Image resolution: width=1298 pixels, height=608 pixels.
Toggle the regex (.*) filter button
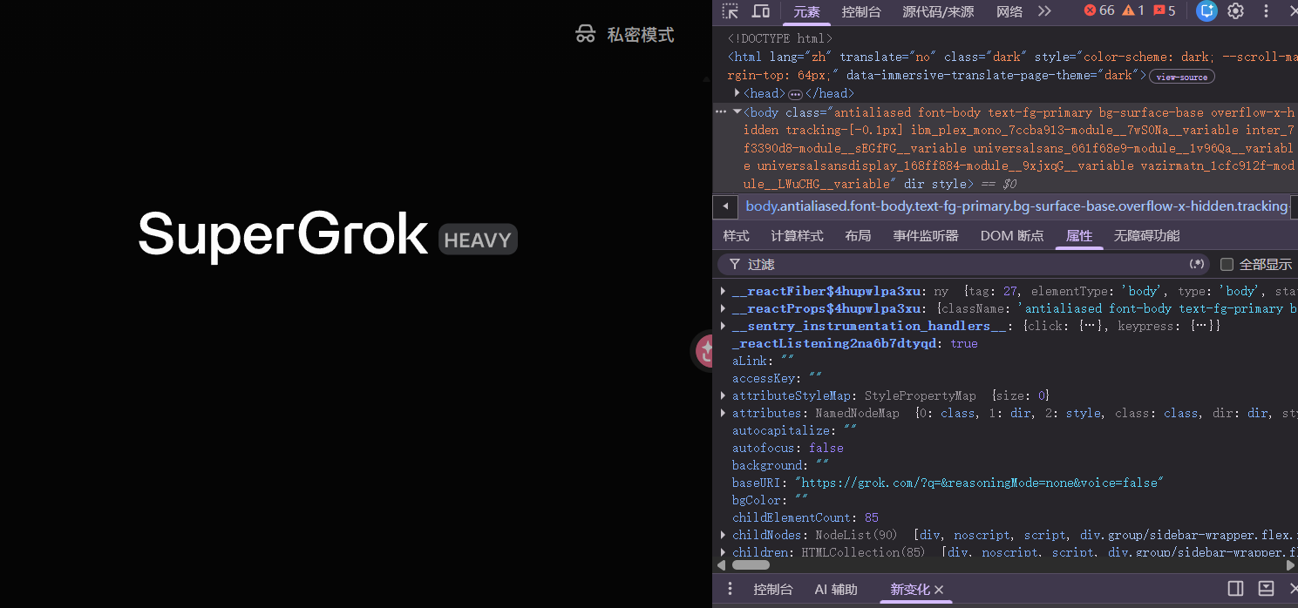1197,264
